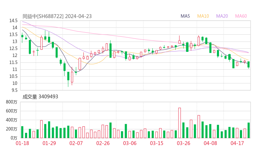Click the 10.5 price axis label

[x=13, y=76]
